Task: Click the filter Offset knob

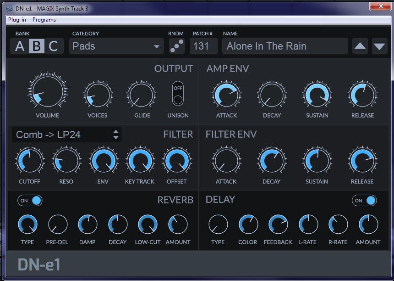Action: (177, 161)
